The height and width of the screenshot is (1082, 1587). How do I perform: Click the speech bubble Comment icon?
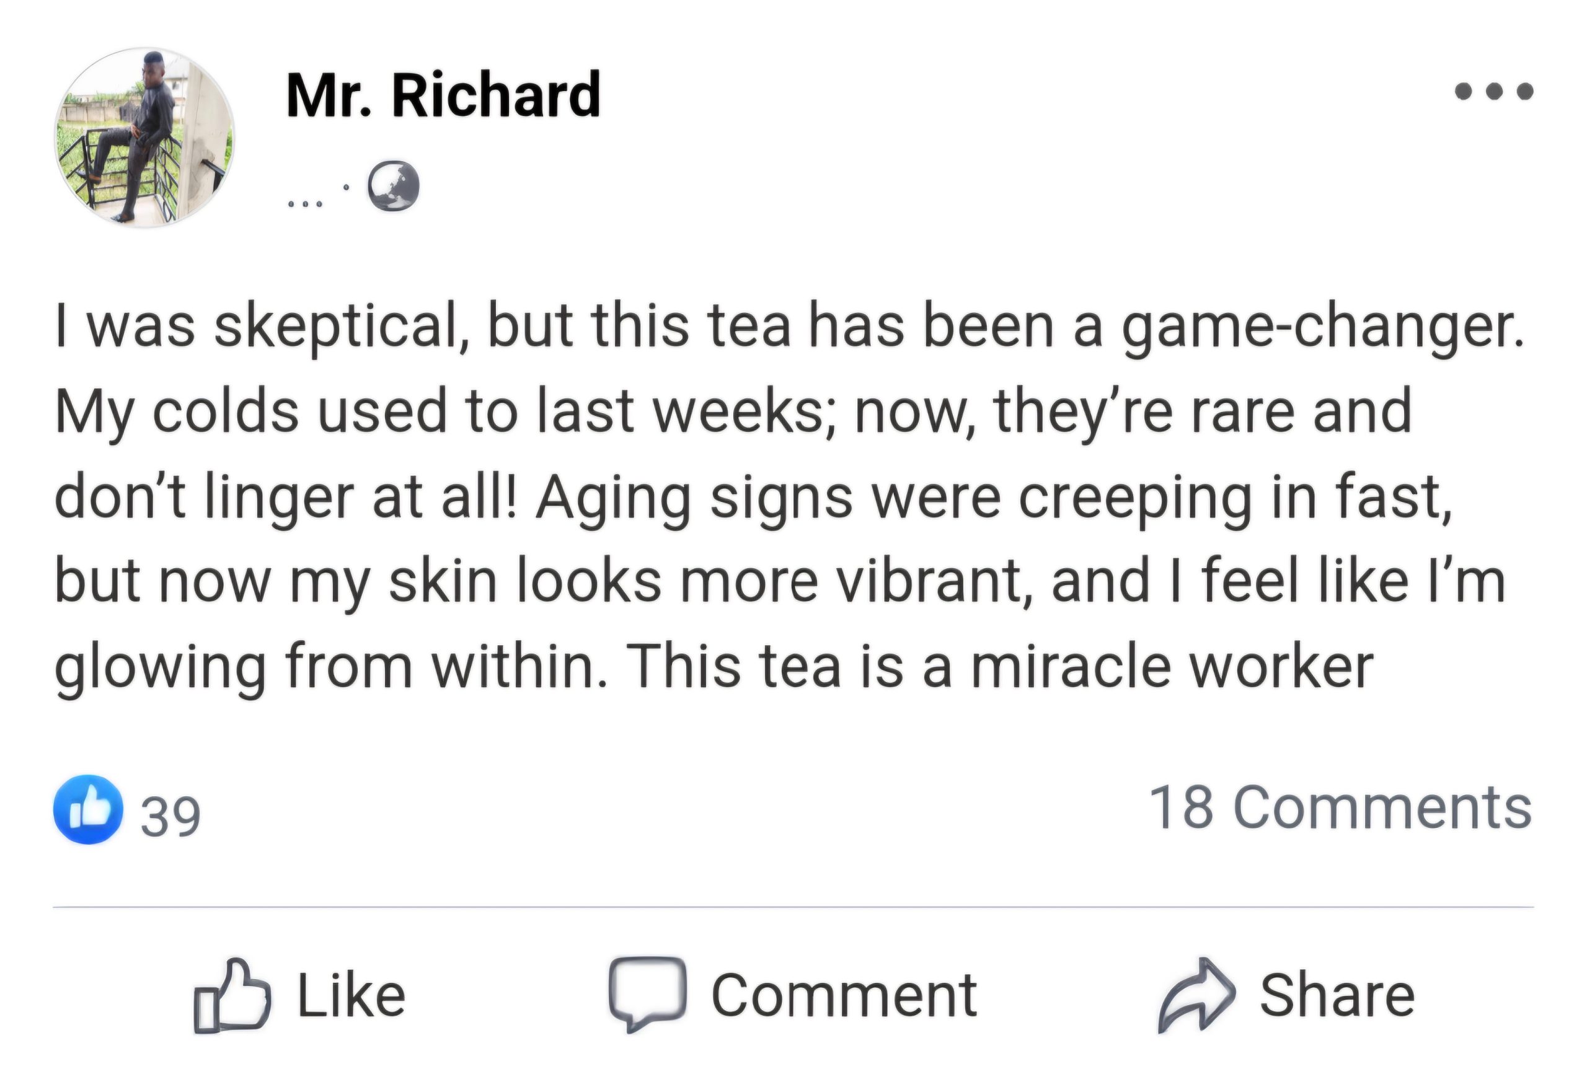tap(647, 994)
